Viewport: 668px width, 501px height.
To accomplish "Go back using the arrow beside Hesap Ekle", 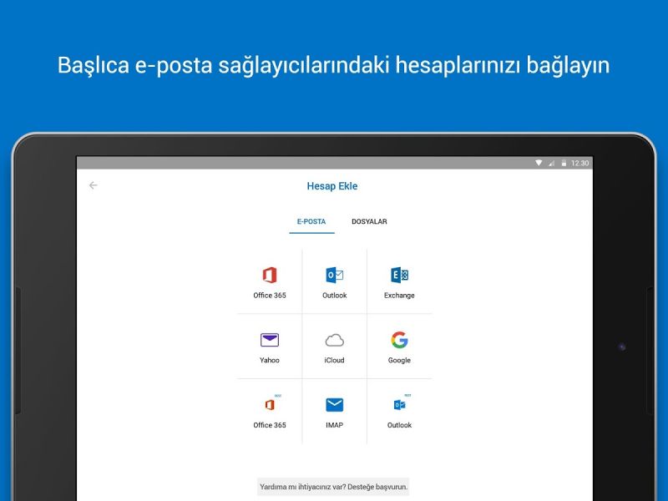I will (x=94, y=185).
